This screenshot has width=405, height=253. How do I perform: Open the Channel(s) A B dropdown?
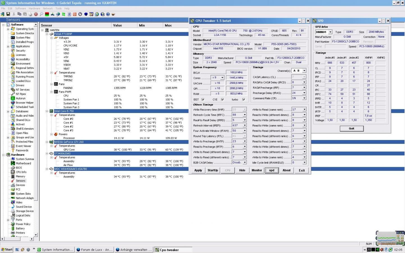click(304, 71)
